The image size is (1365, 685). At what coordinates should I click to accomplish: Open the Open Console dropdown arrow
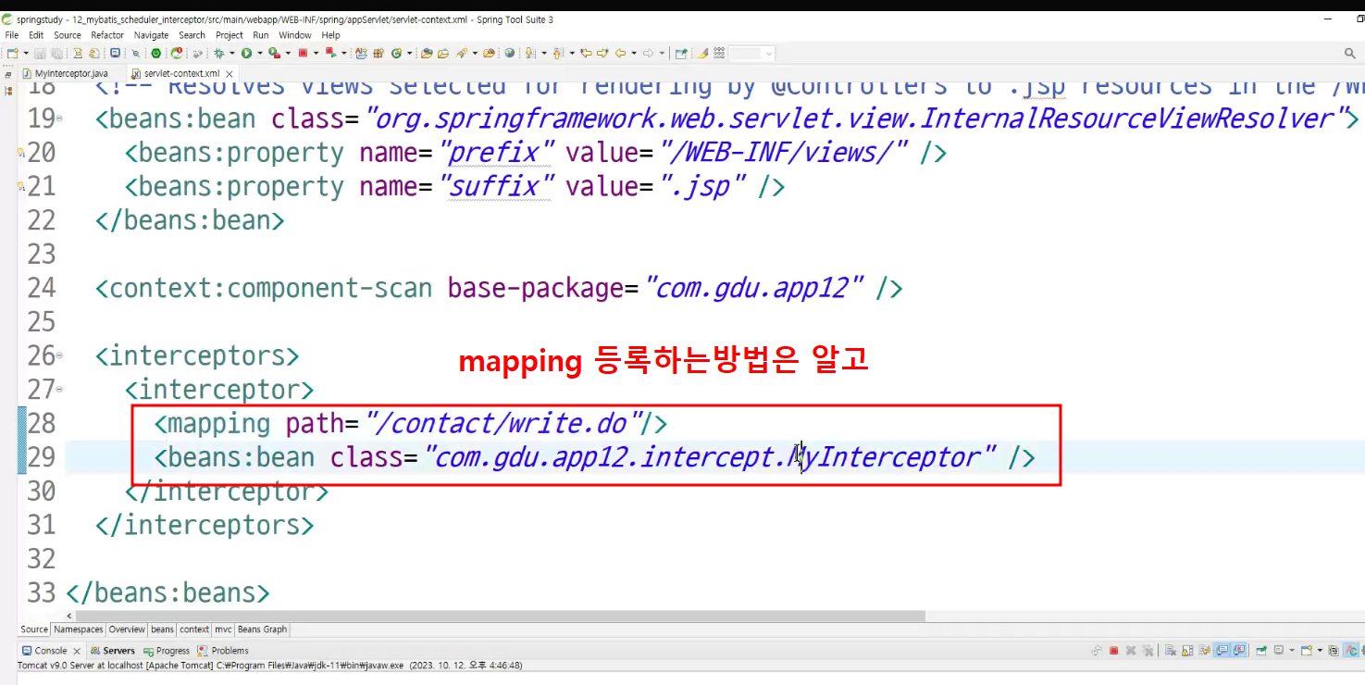pos(1320,651)
